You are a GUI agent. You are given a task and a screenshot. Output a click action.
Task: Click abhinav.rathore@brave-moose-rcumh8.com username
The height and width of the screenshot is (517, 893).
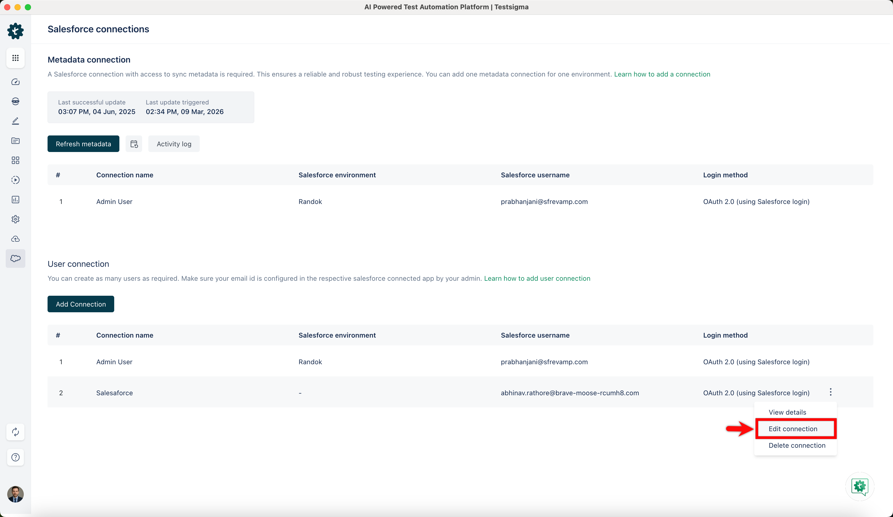[x=569, y=393]
